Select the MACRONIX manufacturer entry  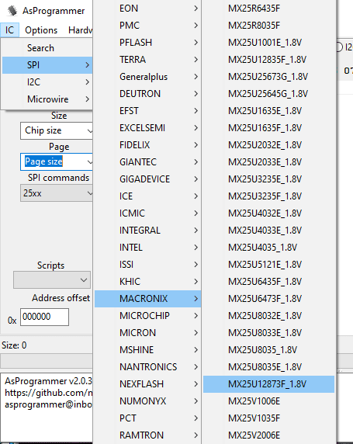(147, 298)
